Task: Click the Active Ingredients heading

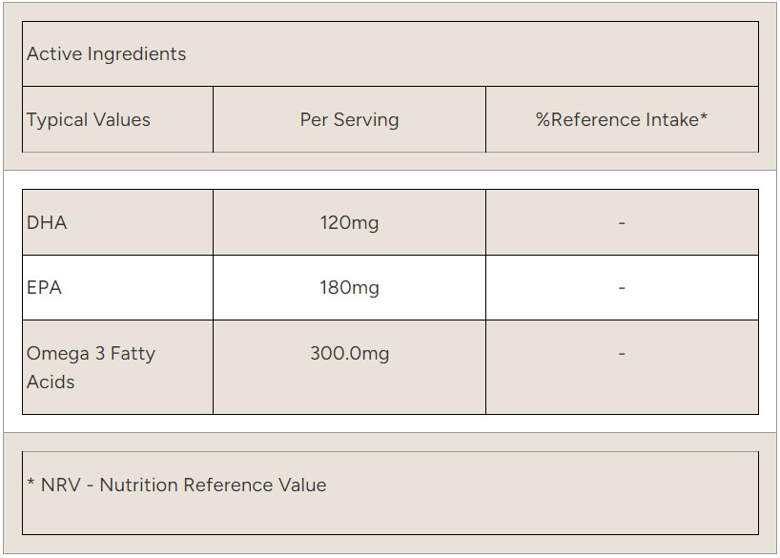Action: click(x=106, y=54)
